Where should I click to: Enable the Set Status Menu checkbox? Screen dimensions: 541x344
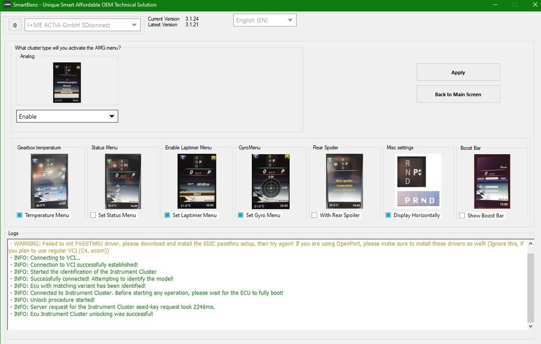click(93, 215)
